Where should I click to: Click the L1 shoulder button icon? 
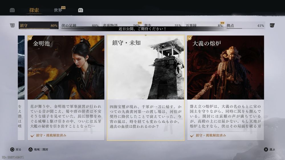coord(12,10)
